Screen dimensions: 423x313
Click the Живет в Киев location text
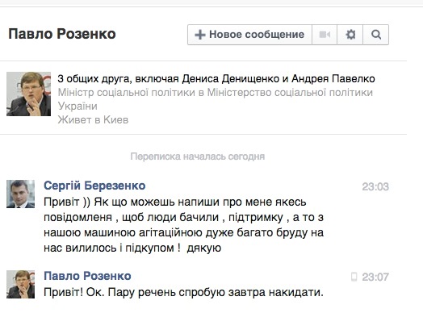point(93,119)
